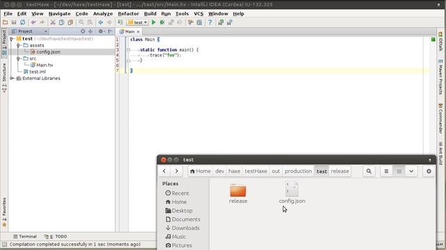Select the Main editor tab
This screenshot has width=446, height=250.
[x=130, y=31]
